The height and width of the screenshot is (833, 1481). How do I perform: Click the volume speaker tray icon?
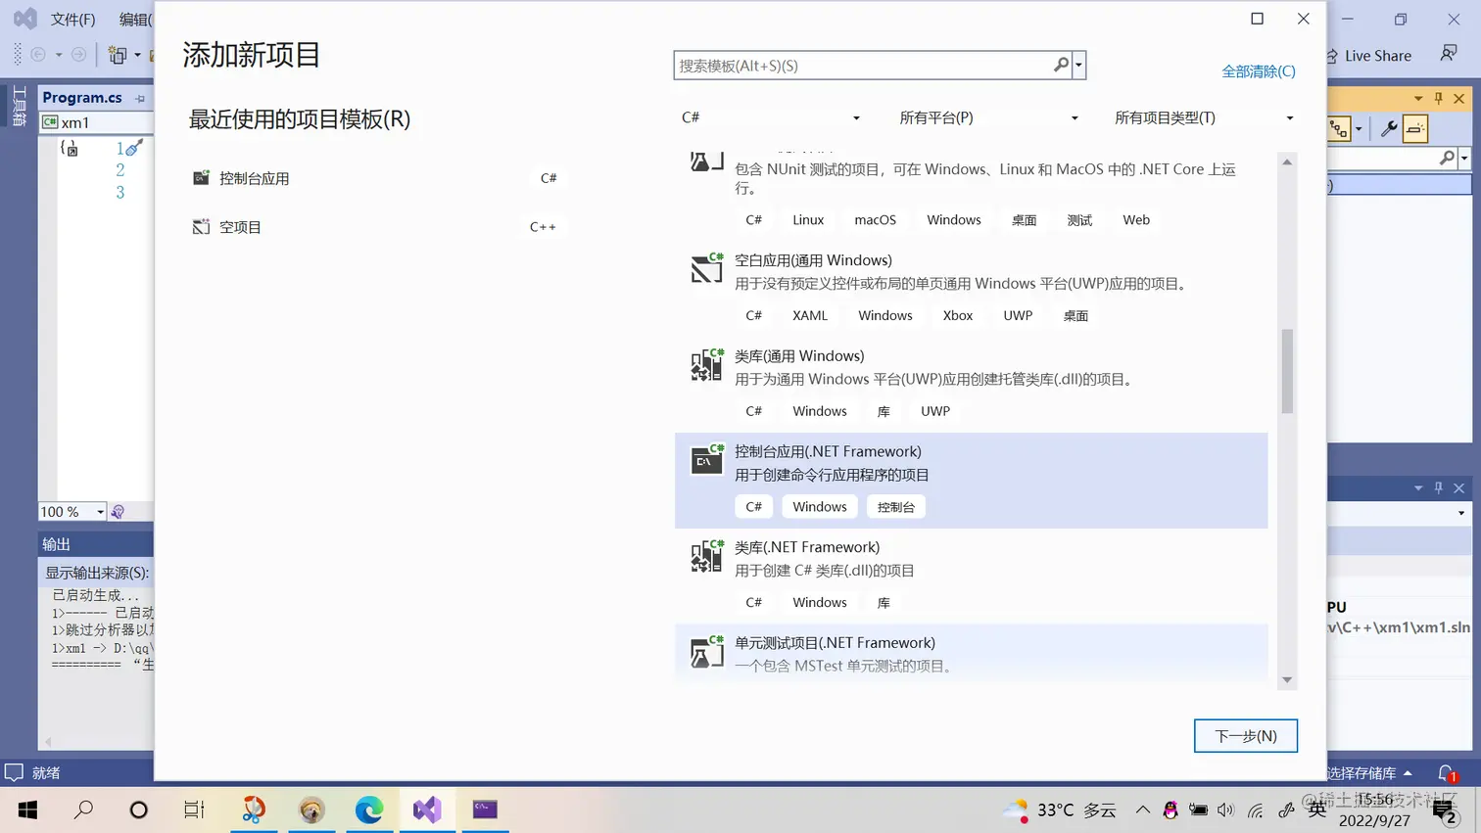pos(1225,810)
